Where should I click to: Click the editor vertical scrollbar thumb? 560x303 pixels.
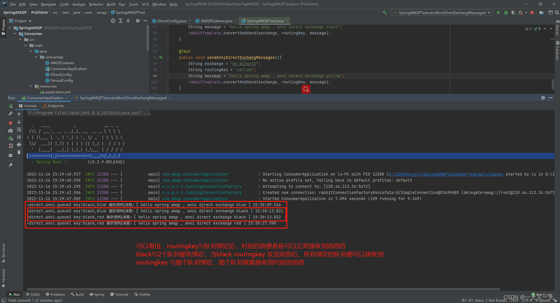(x=553, y=84)
